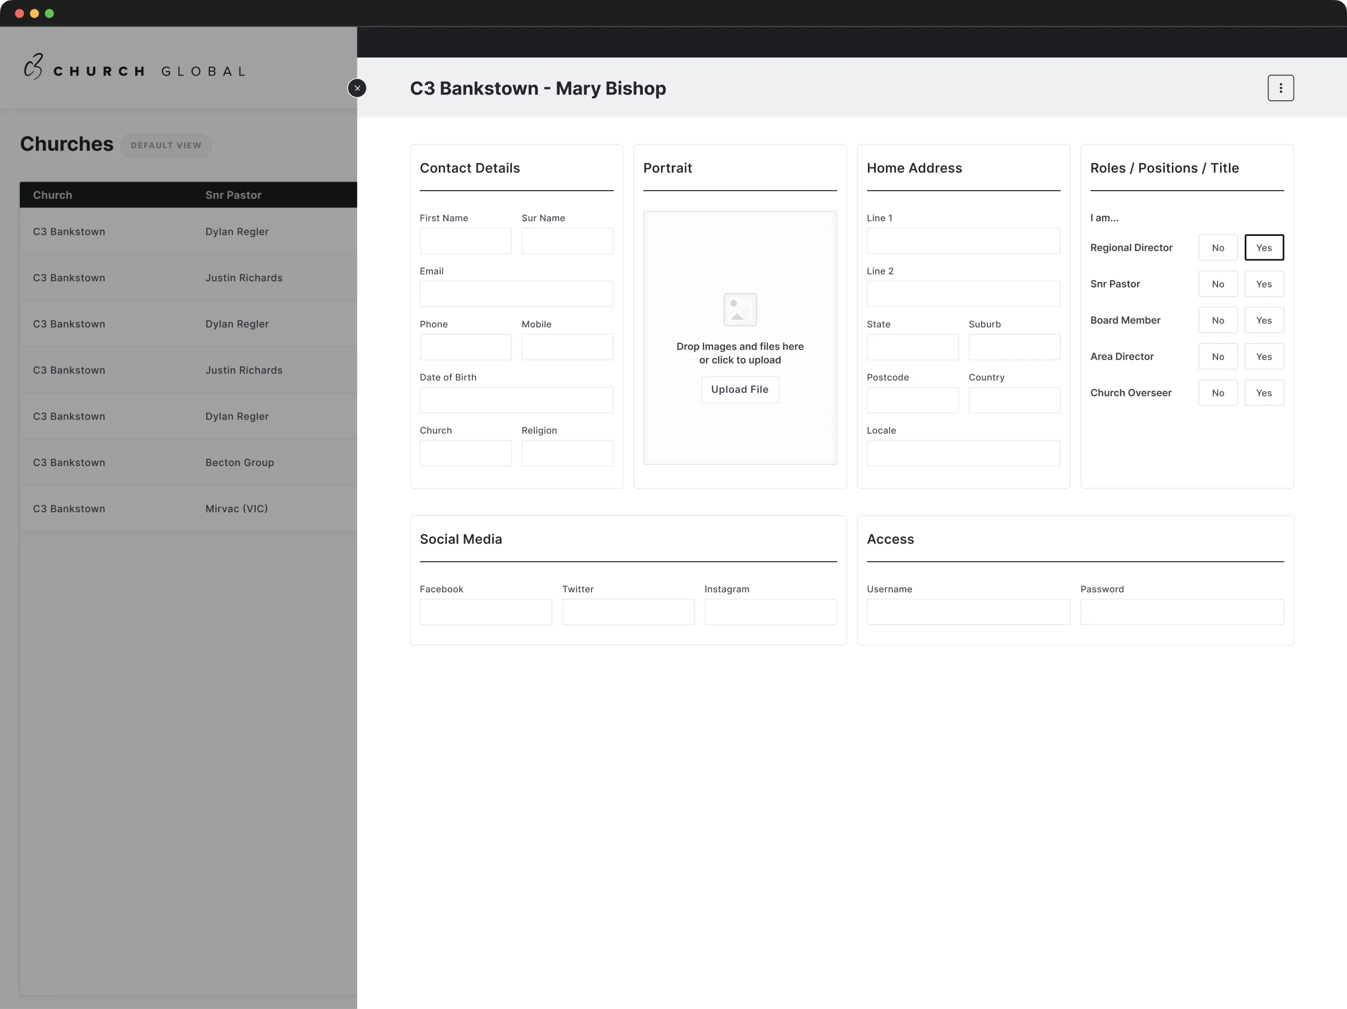Click the C3 Church Global logo
1347x1009 pixels.
coord(135,68)
